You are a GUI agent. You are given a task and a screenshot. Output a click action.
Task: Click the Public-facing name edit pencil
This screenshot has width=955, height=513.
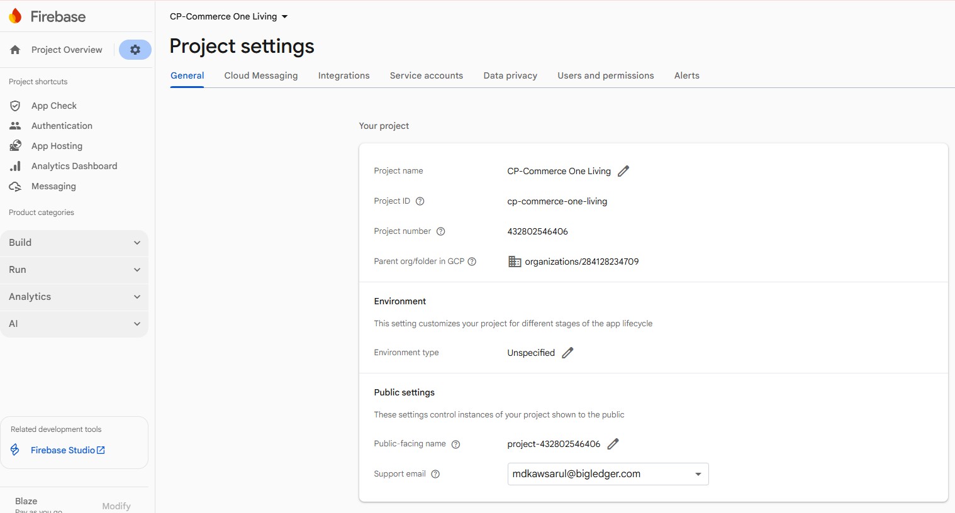[613, 444]
